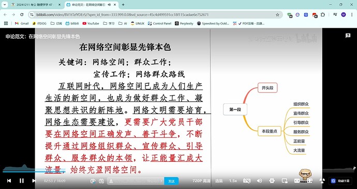Click the 服务群众 mind map label
This screenshot has height=189, width=357.
tap(301, 132)
